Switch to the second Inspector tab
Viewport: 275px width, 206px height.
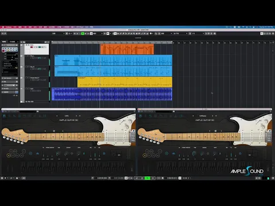coord(12,42)
